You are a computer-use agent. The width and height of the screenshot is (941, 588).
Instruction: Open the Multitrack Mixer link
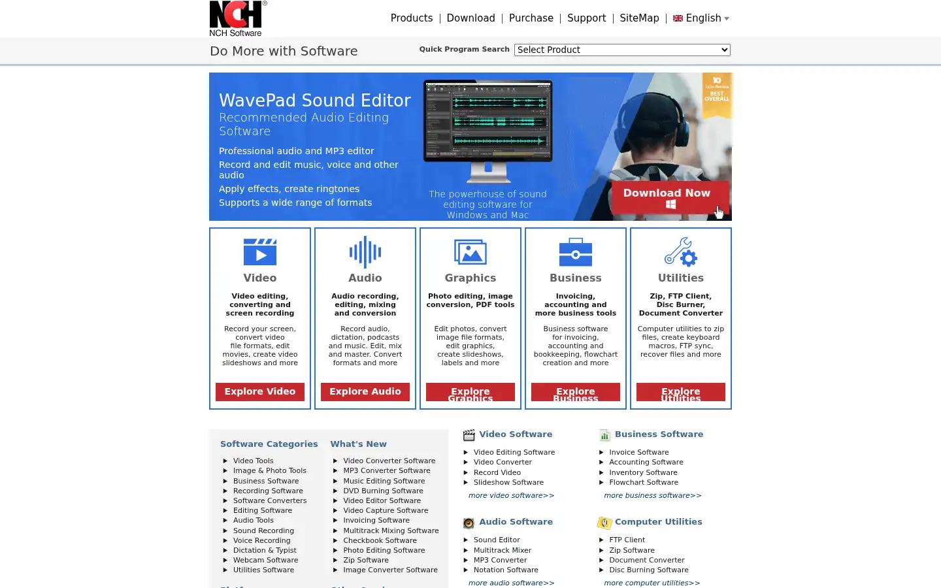click(503, 551)
